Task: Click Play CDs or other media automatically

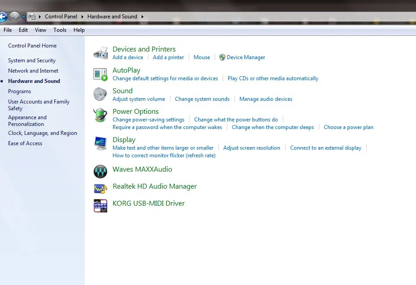Action: (x=273, y=78)
